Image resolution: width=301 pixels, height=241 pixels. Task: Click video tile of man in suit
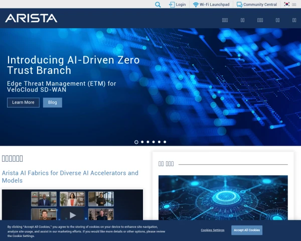(44, 199)
